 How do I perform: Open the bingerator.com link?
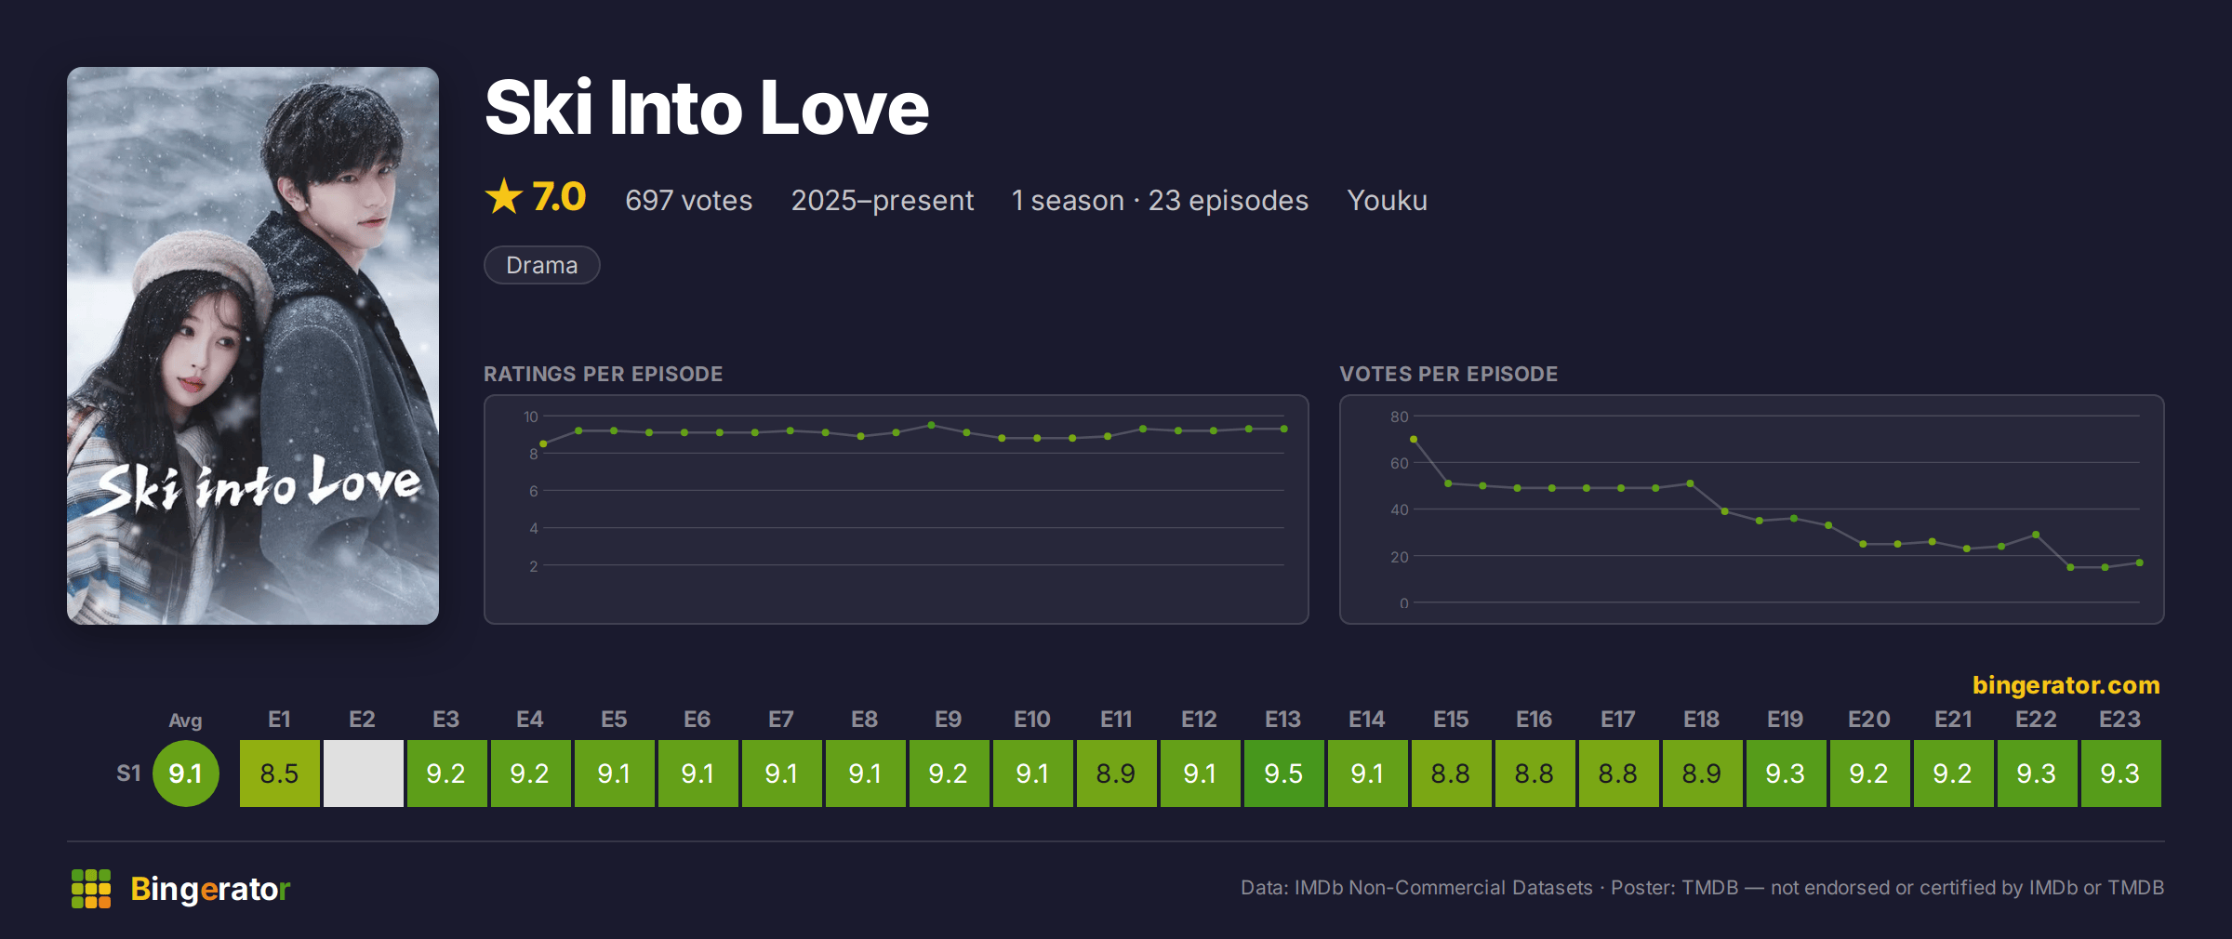click(x=2066, y=685)
